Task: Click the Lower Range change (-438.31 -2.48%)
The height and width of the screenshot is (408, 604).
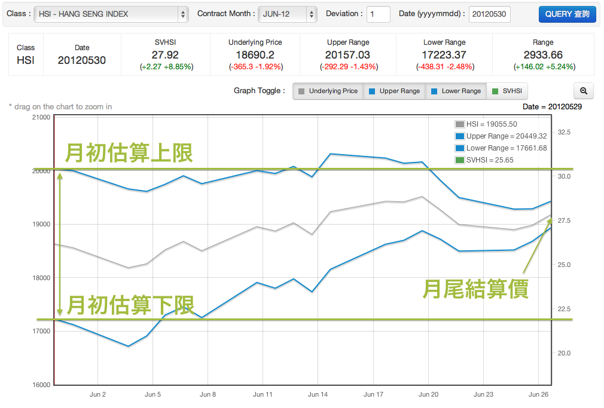Action: pyautogui.click(x=445, y=67)
